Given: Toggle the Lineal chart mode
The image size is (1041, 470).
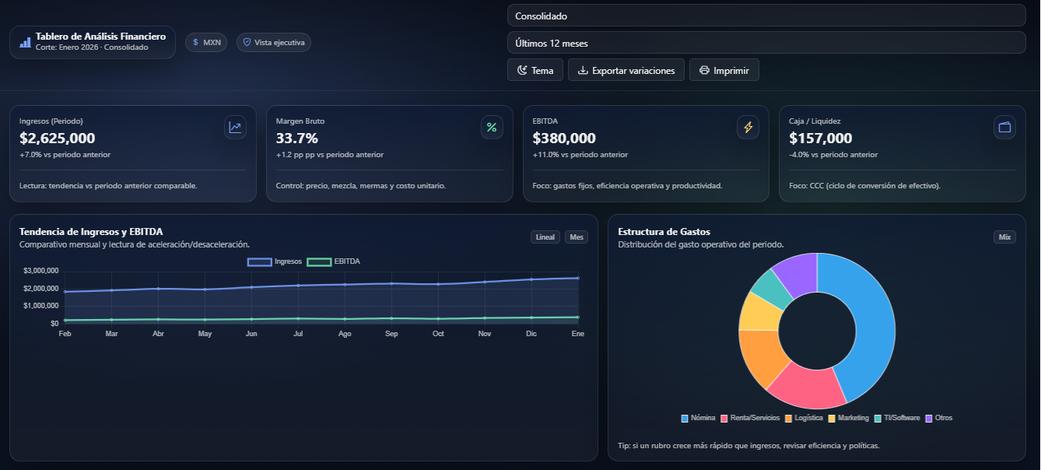Looking at the screenshot, I should pos(545,237).
